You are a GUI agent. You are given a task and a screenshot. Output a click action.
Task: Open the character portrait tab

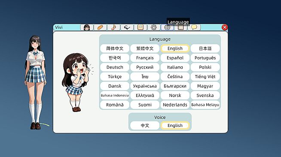click(87, 27)
